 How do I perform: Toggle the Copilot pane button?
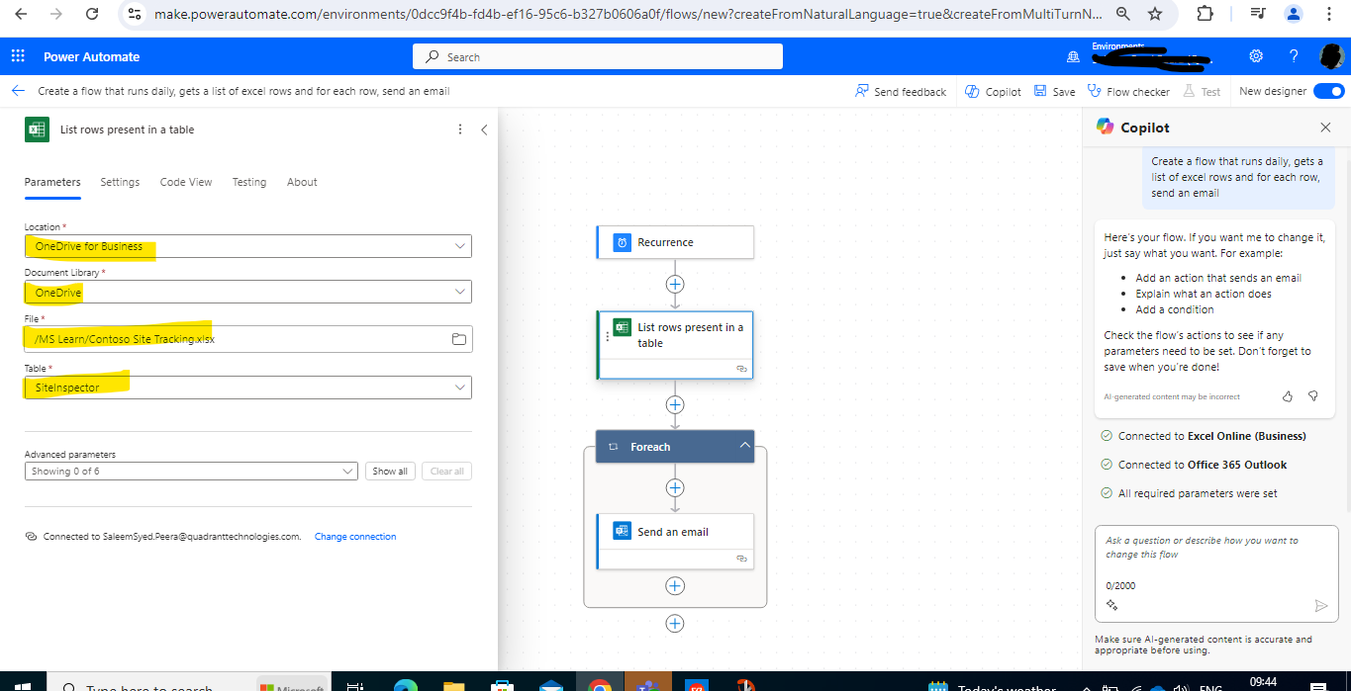coord(993,91)
